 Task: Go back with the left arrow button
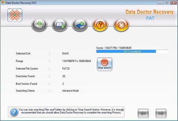pyautogui.click(x=143, y=113)
